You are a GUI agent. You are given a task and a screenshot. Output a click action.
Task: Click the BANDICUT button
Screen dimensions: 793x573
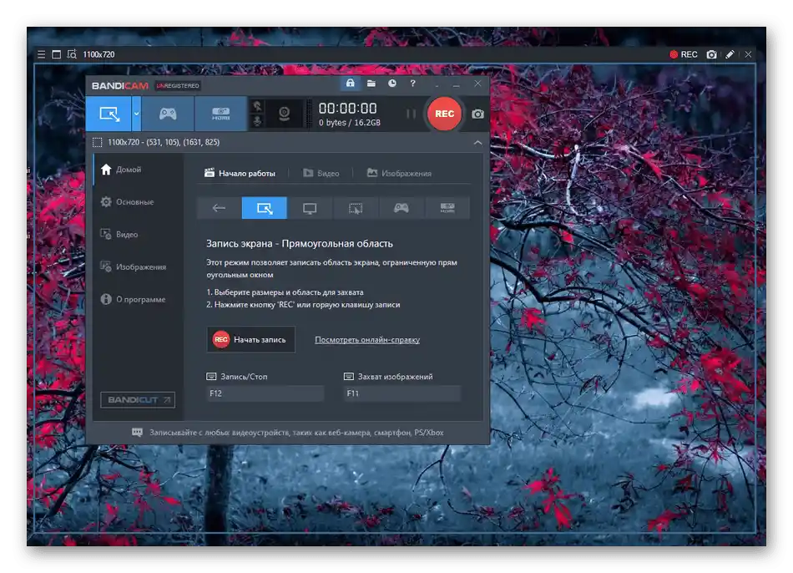click(138, 400)
